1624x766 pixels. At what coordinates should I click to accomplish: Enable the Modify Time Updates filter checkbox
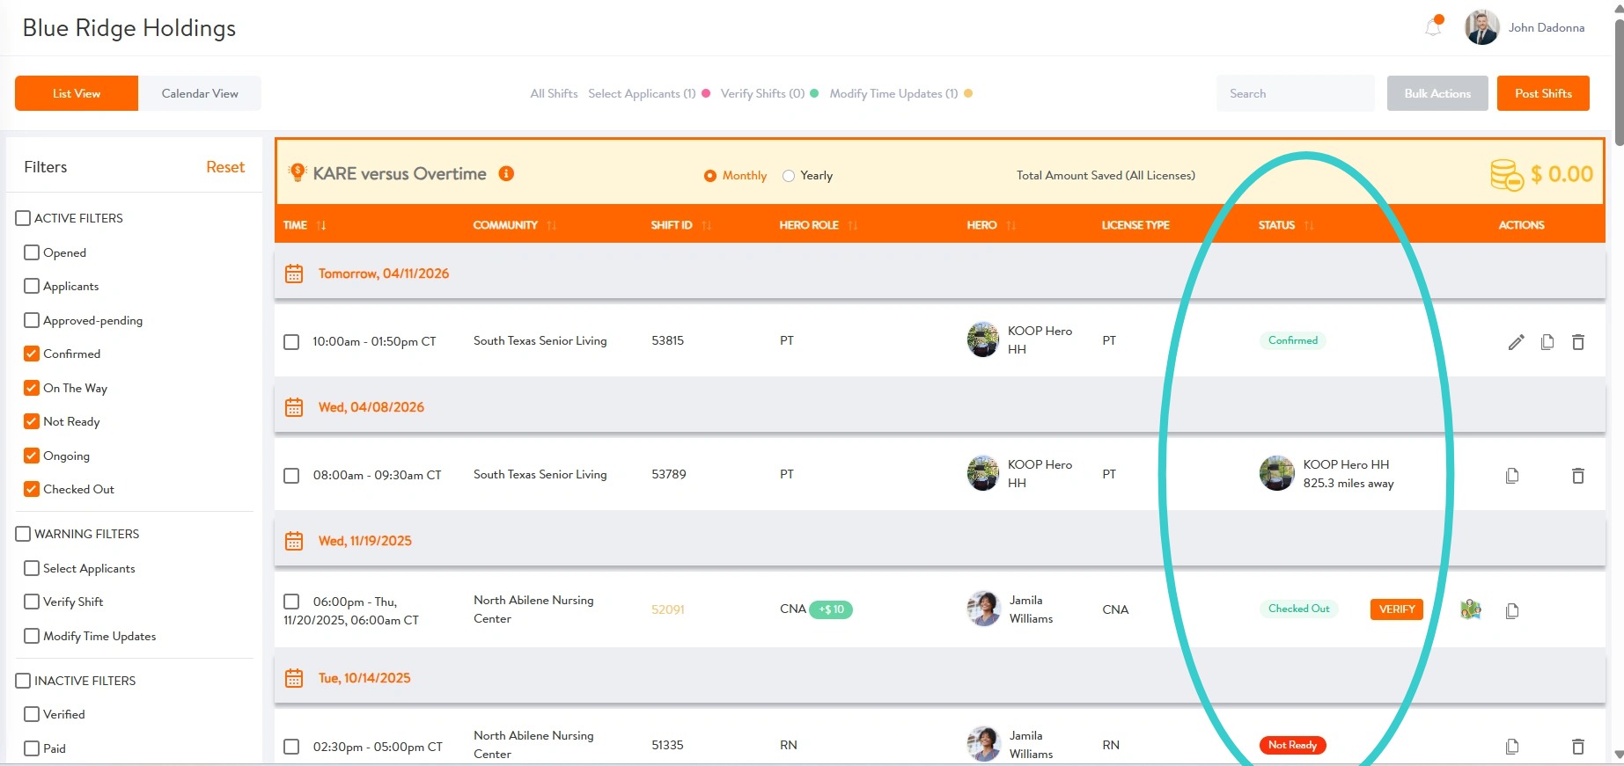click(32, 636)
